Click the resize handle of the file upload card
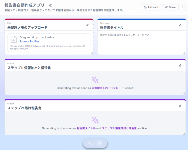Screen dimensions: 188x150 [x=91, y=53]
